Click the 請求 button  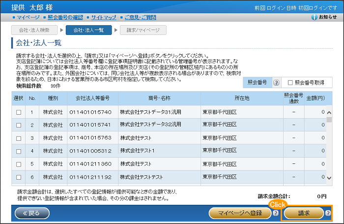coord(304,213)
